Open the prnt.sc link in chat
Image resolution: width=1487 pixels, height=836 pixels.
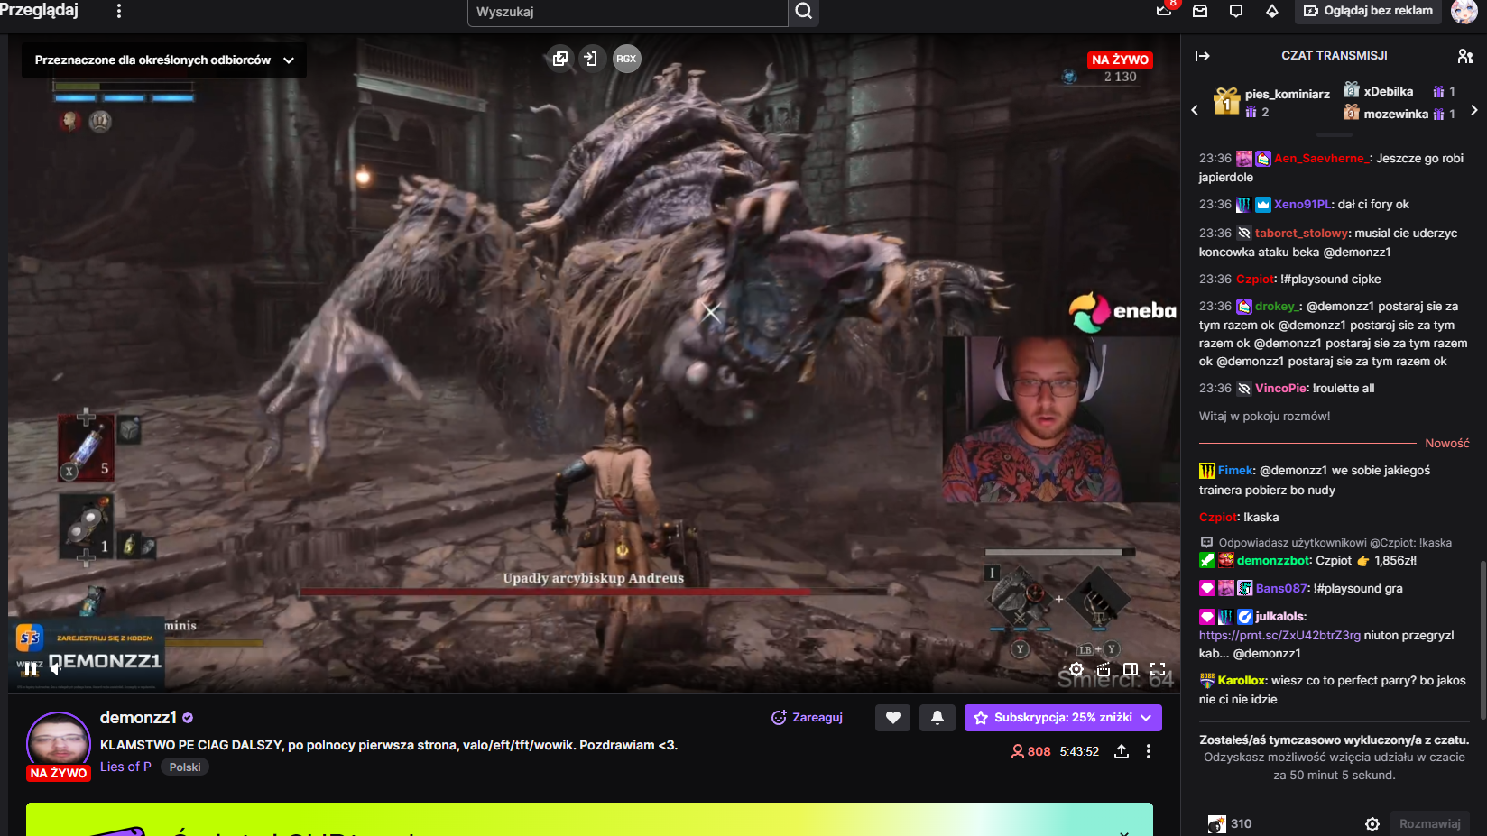1279,635
